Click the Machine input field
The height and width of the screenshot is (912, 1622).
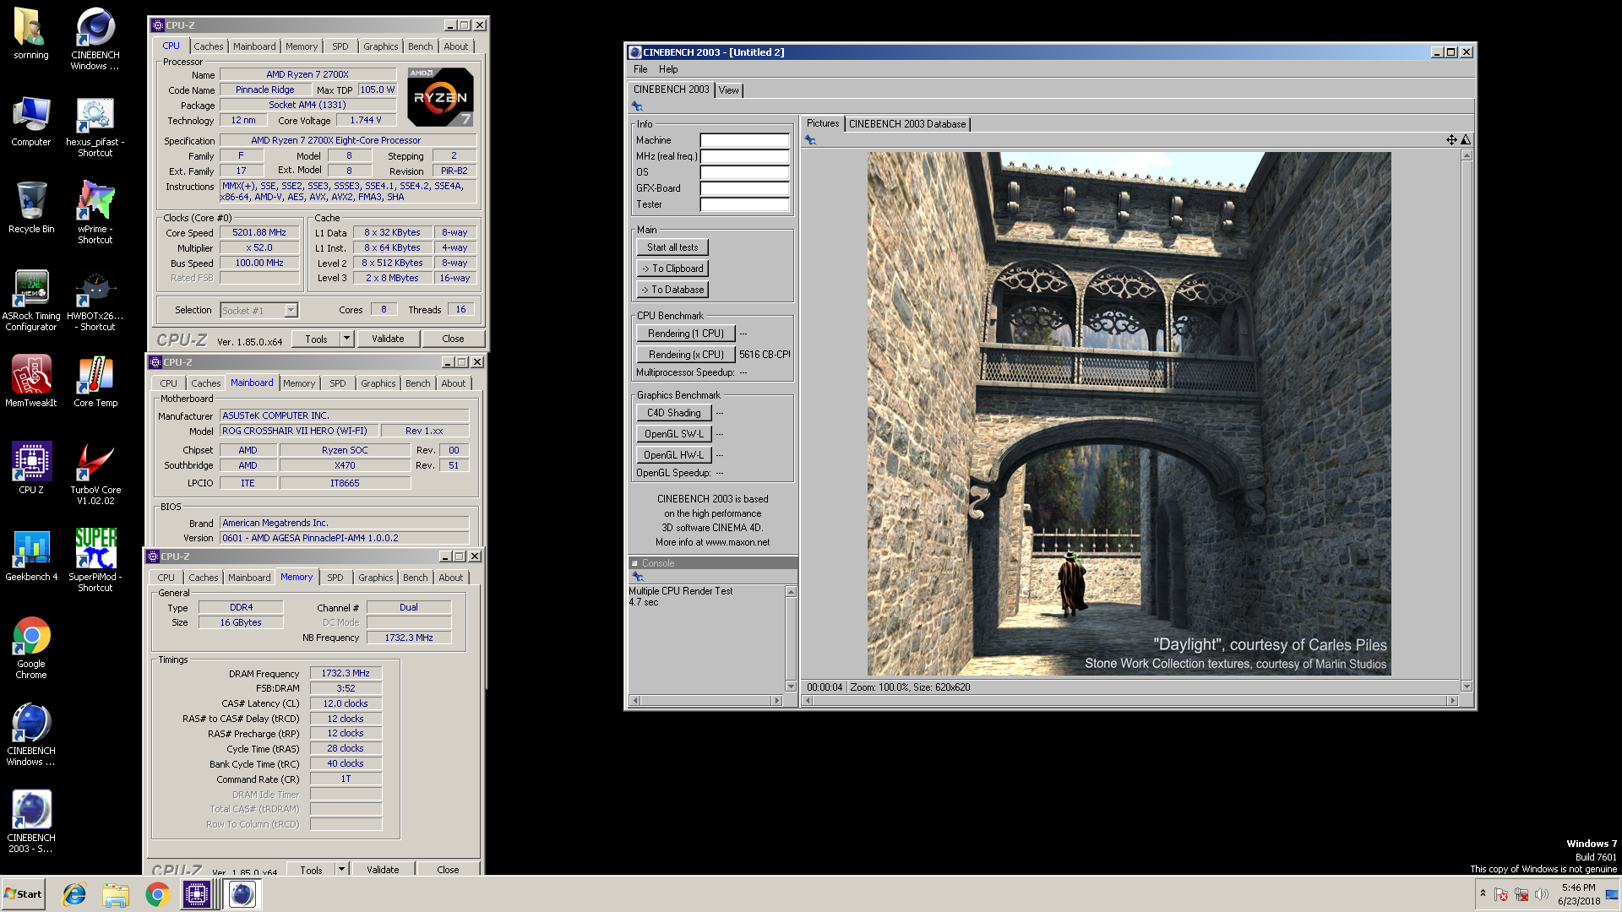(744, 140)
